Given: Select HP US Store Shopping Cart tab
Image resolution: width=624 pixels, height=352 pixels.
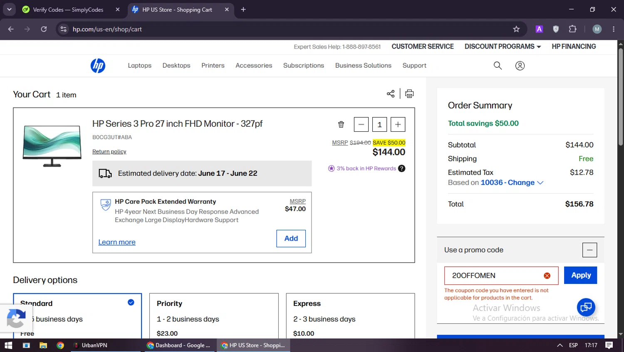Looking at the screenshot, I should coord(177,10).
